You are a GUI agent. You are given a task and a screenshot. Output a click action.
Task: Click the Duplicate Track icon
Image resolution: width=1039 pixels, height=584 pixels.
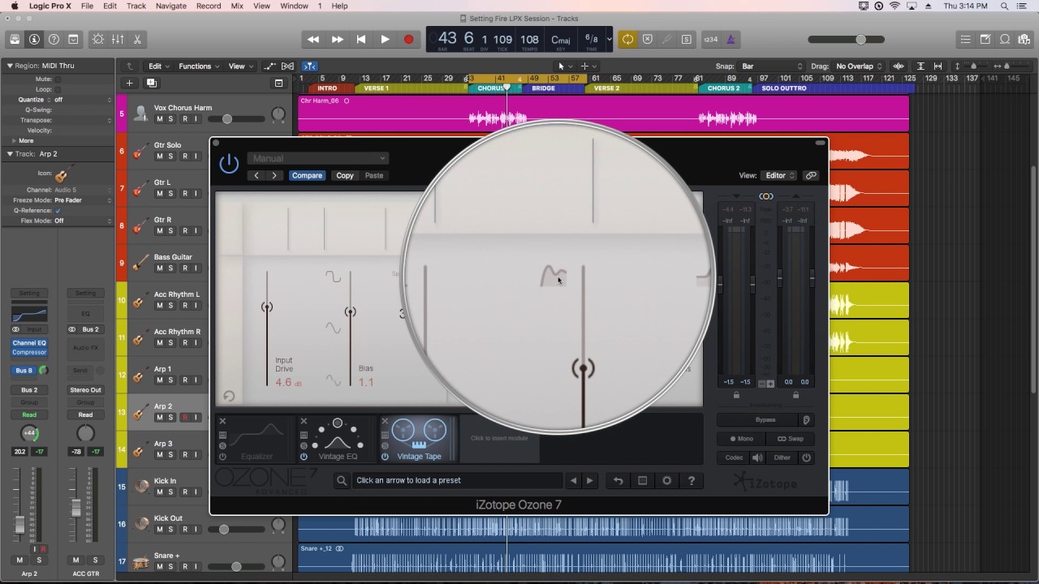(x=151, y=83)
